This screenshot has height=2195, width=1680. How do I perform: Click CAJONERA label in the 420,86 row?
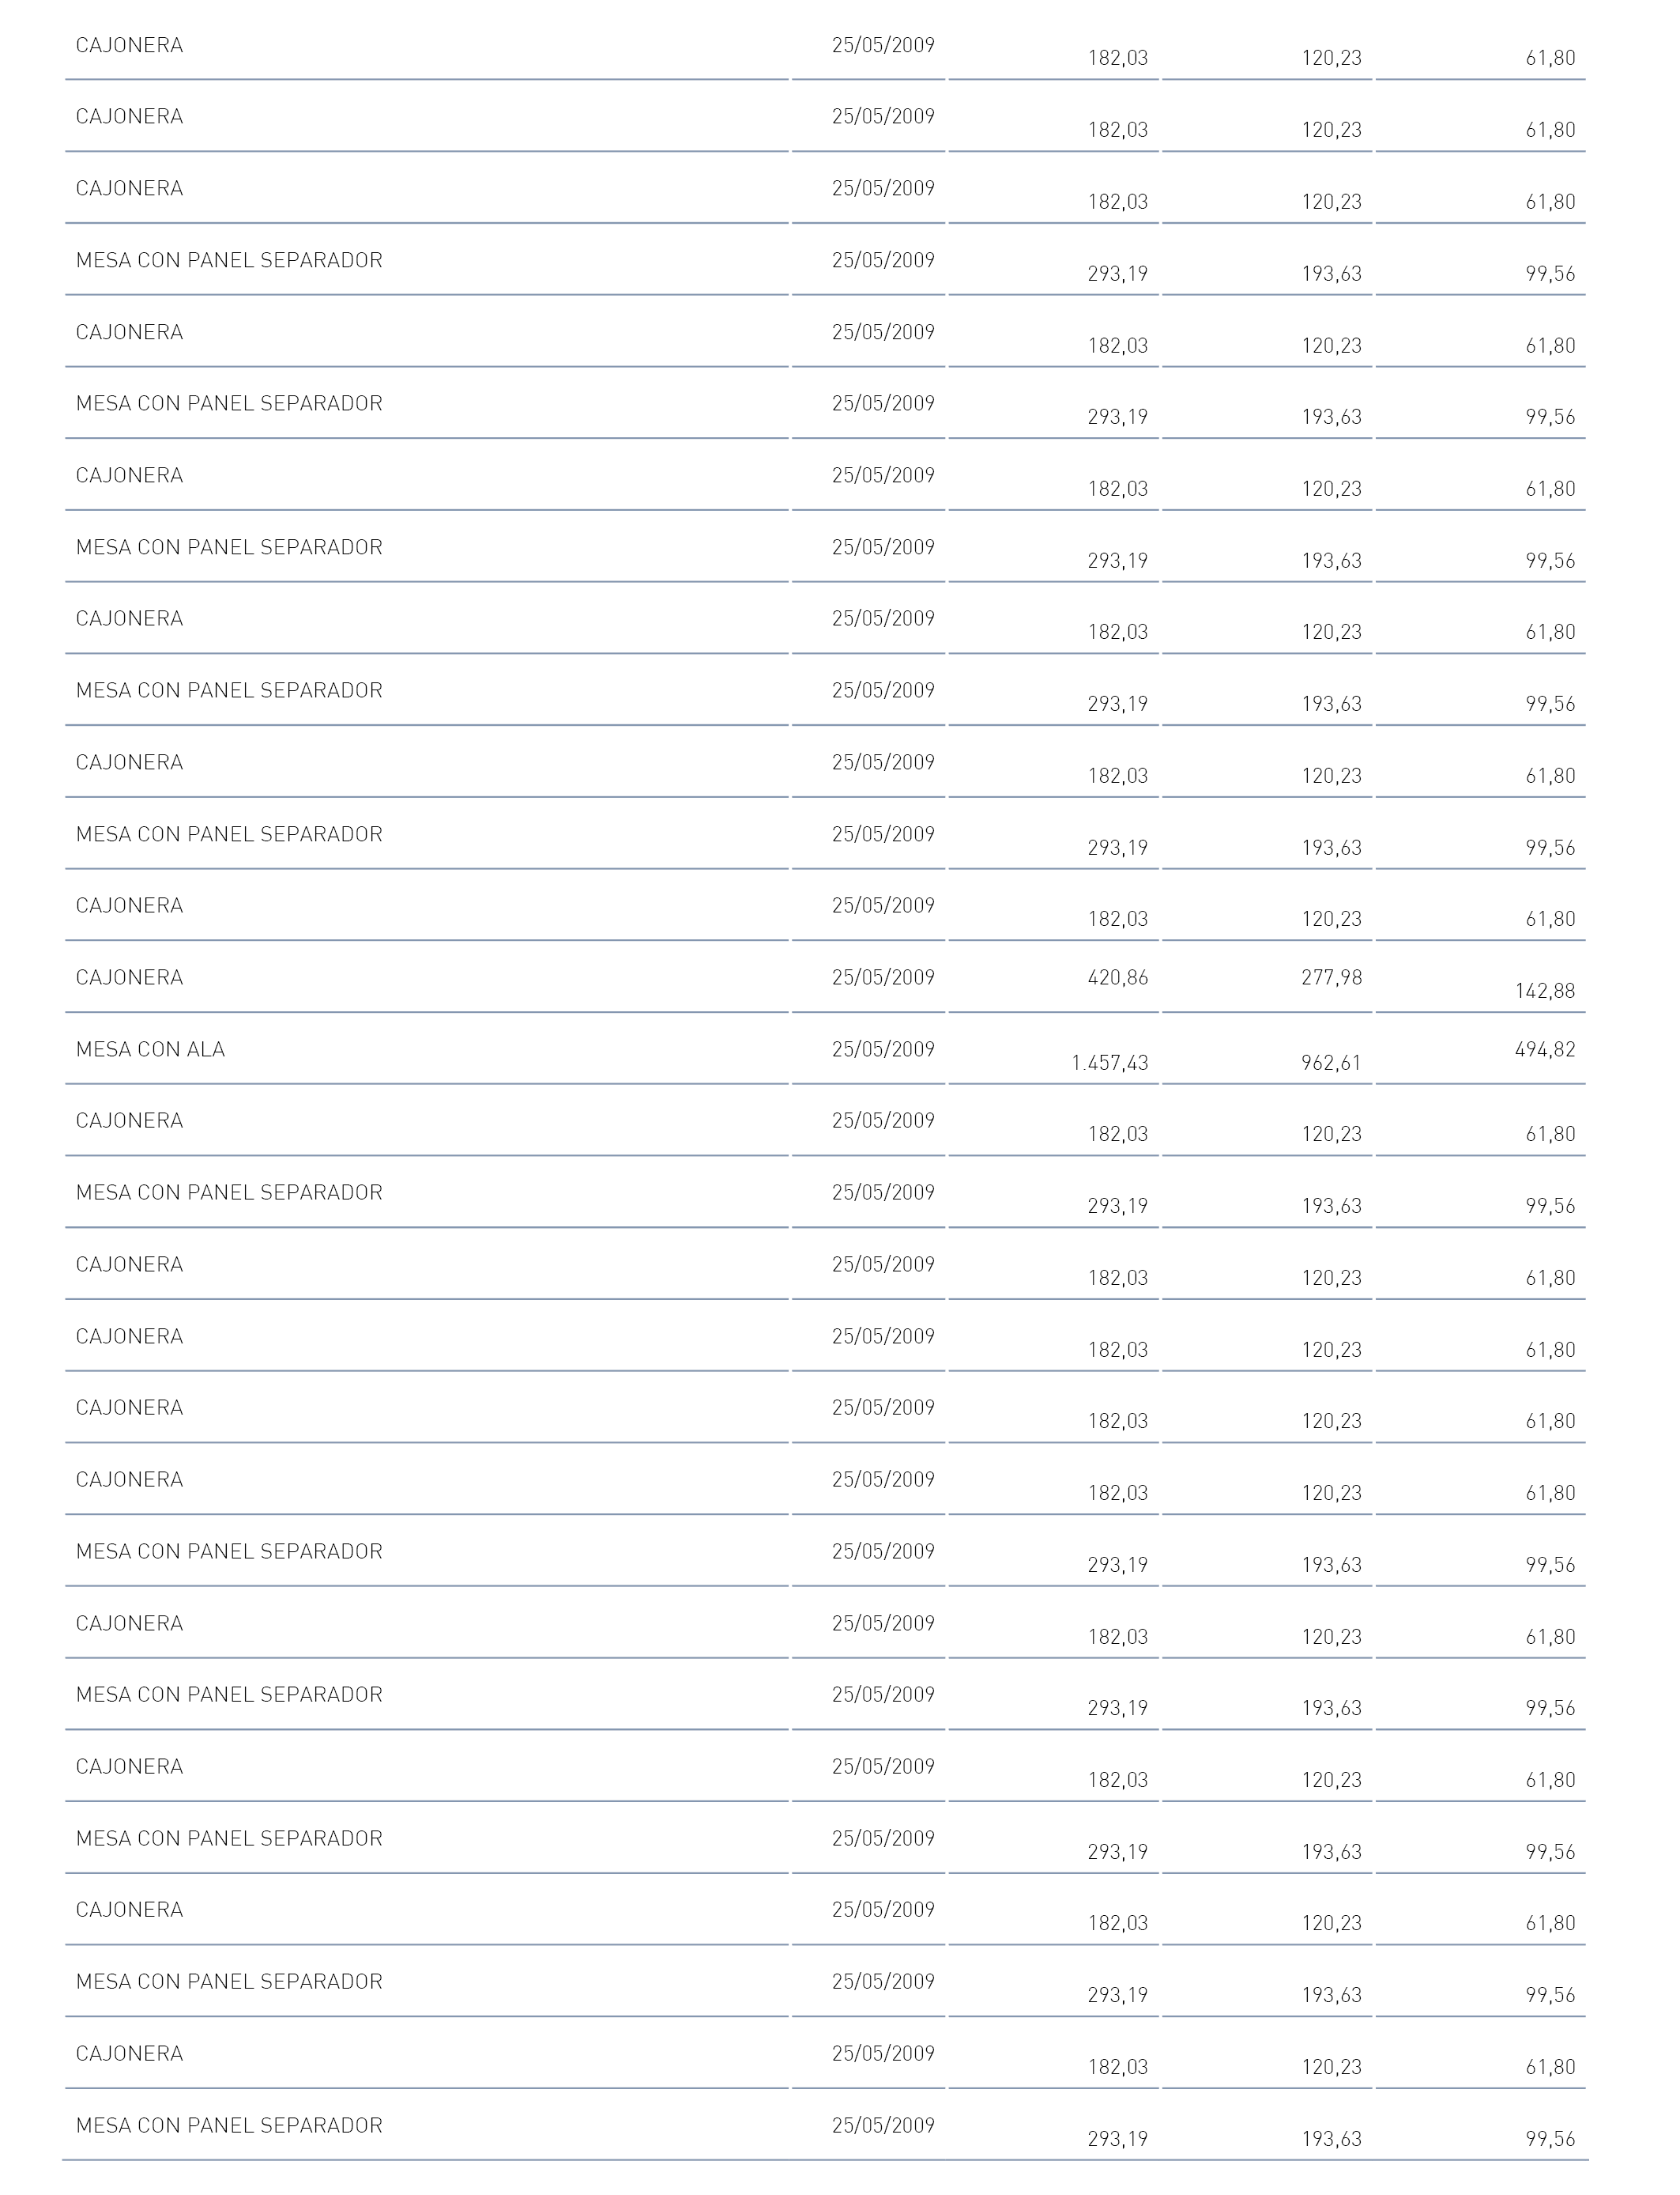[129, 977]
